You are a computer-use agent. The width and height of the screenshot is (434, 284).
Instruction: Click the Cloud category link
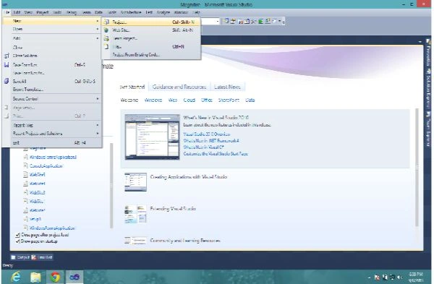click(x=190, y=100)
